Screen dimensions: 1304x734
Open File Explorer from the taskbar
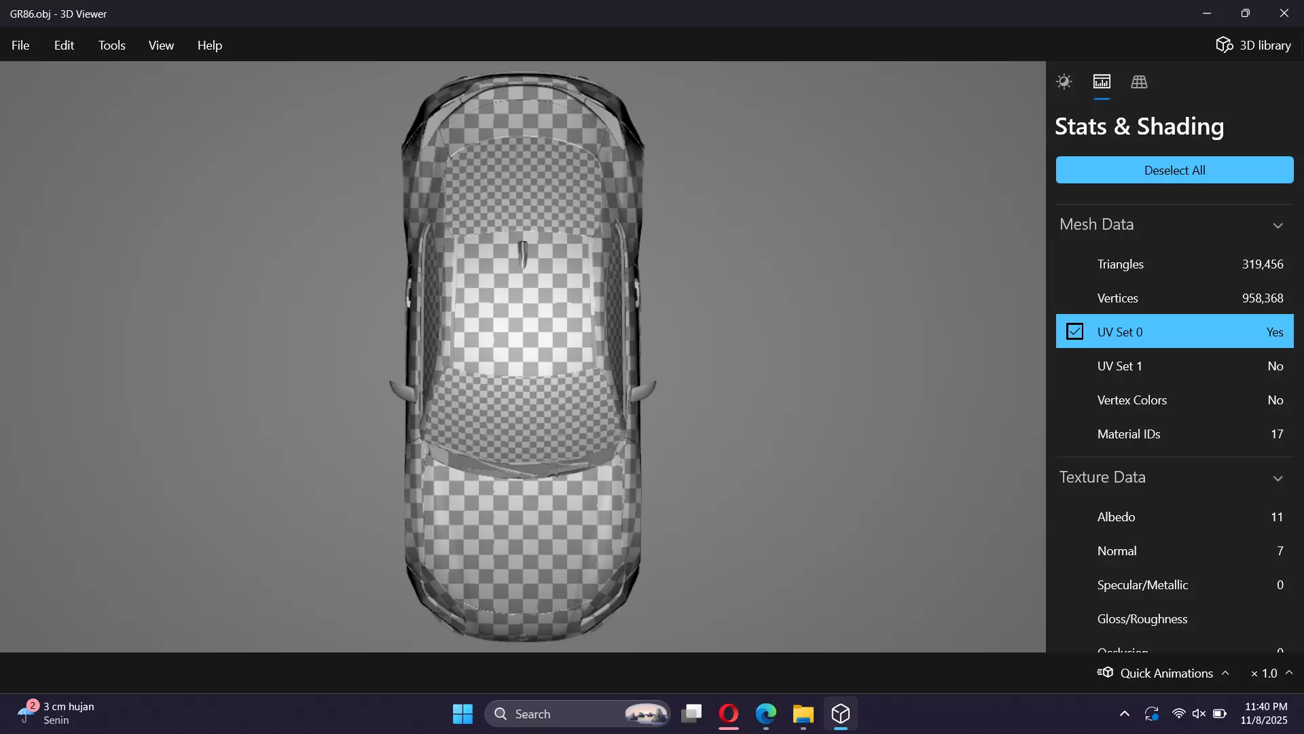(803, 714)
